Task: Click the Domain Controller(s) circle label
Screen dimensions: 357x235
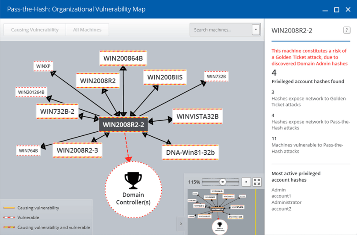Action: (x=133, y=198)
